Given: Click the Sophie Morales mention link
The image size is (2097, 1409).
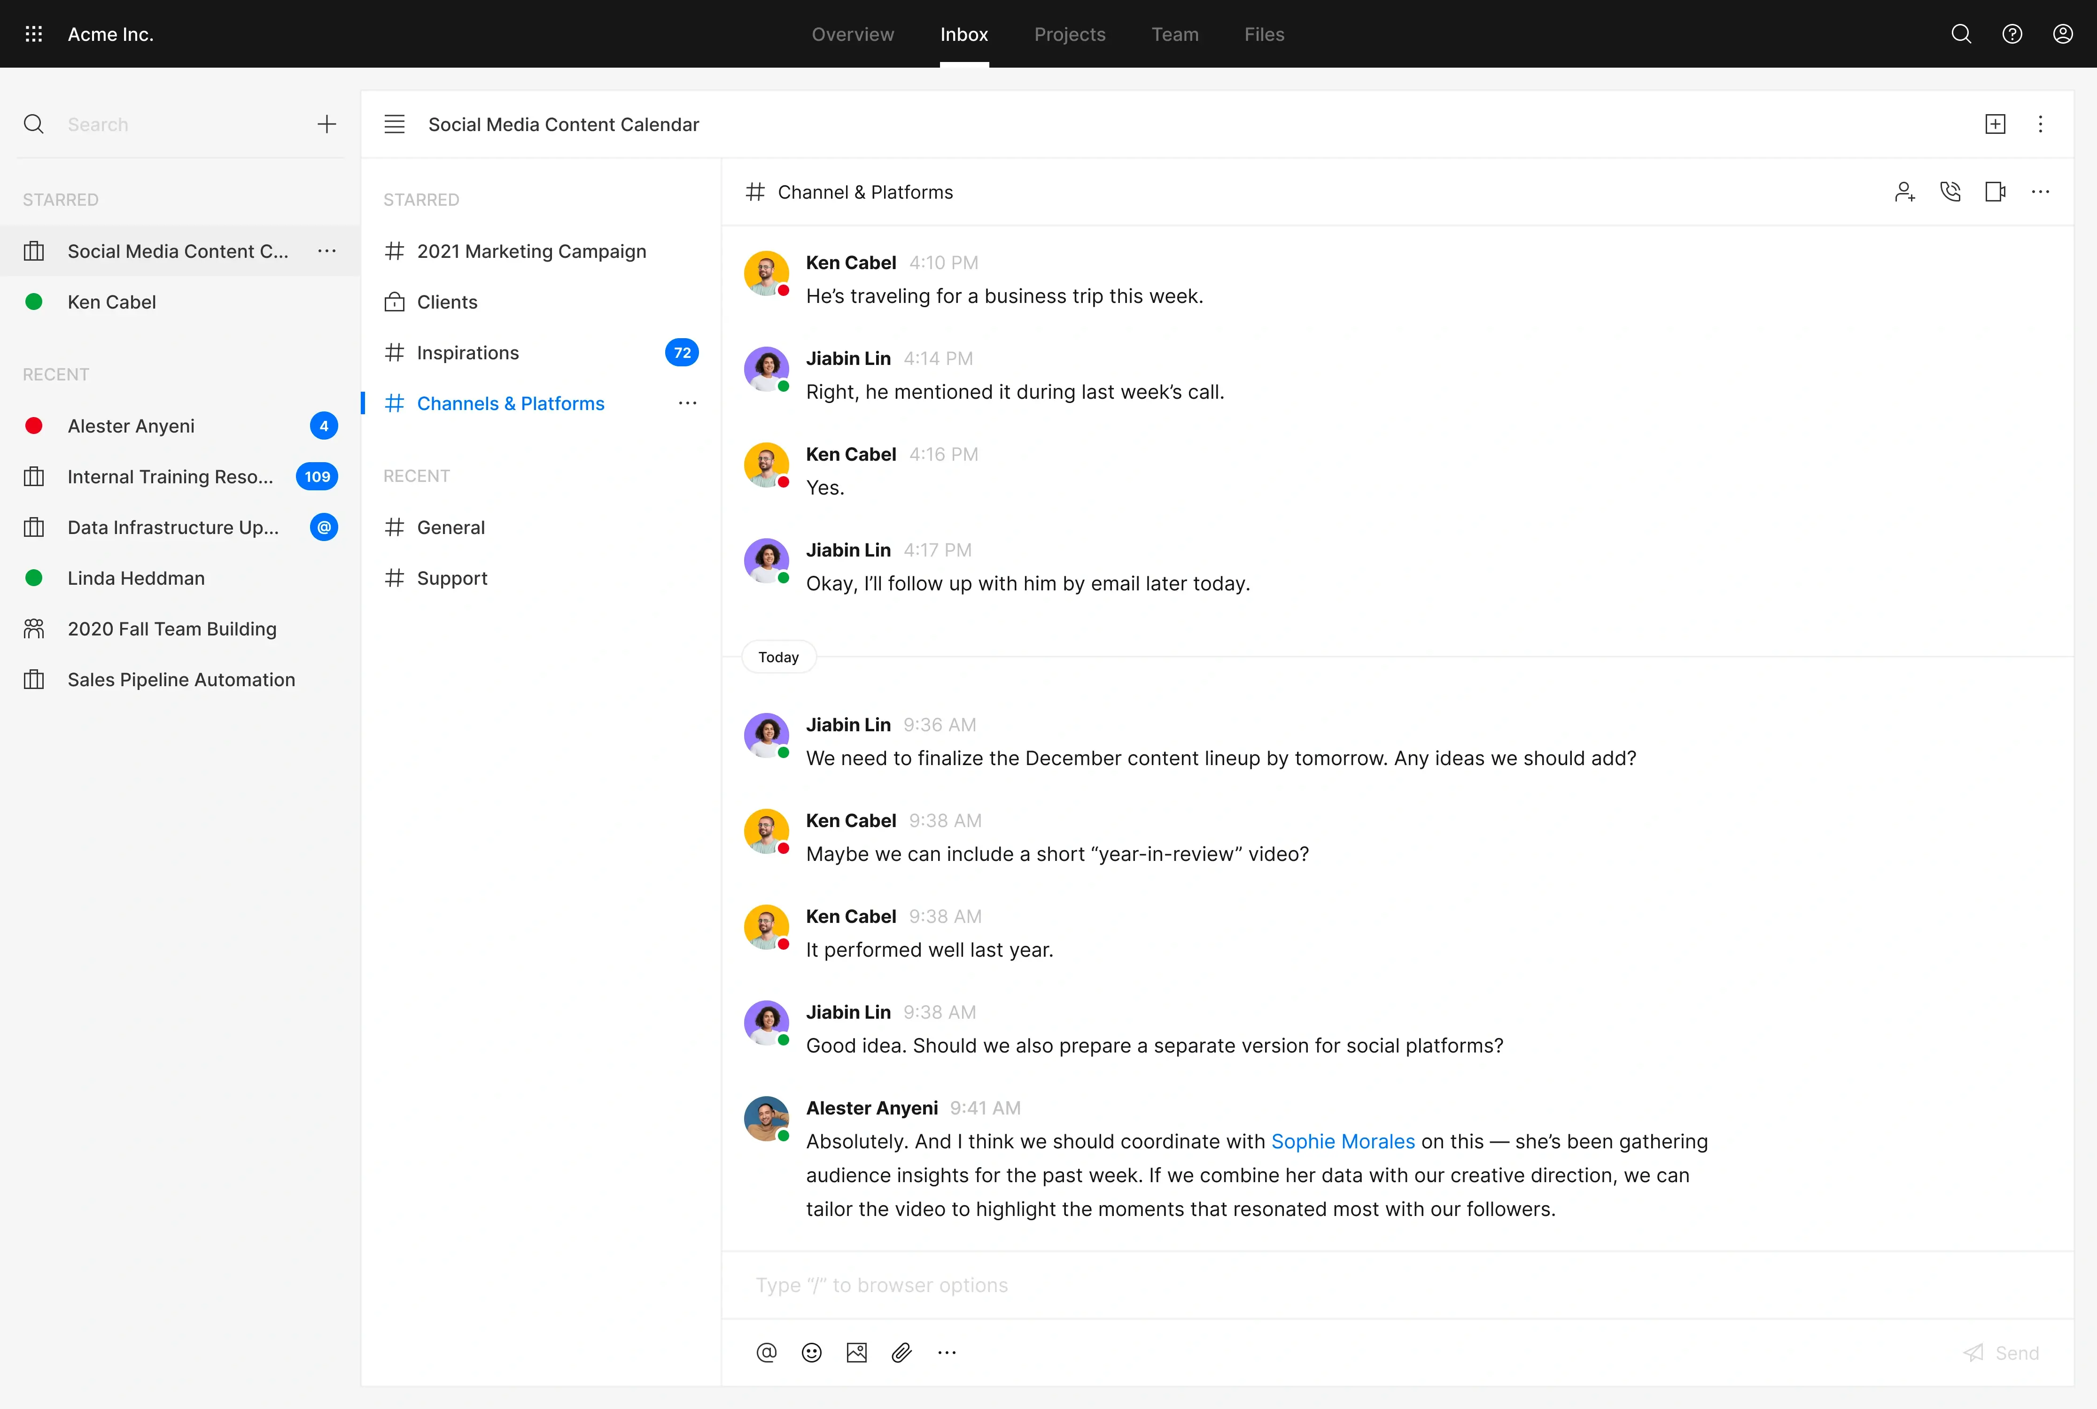Looking at the screenshot, I should point(1342,1141).
